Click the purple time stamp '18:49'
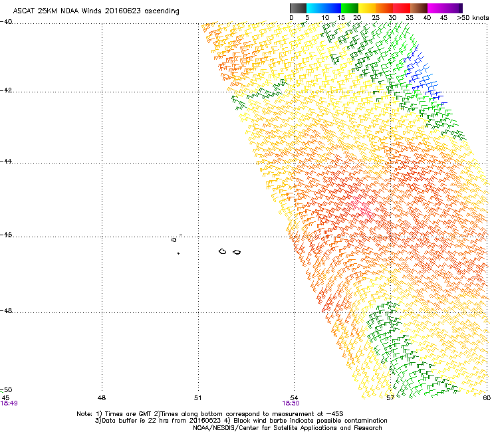492x432 pixels. pyautogui.click(x=9, y=403)
